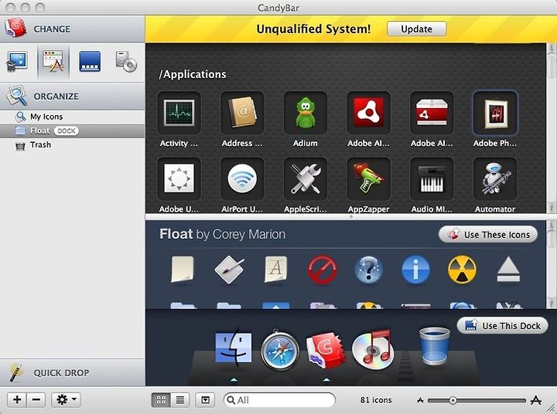Select the pen on diamond icon in Float
The width and height of the screenshot is (557, 414).
click(229, 270)
